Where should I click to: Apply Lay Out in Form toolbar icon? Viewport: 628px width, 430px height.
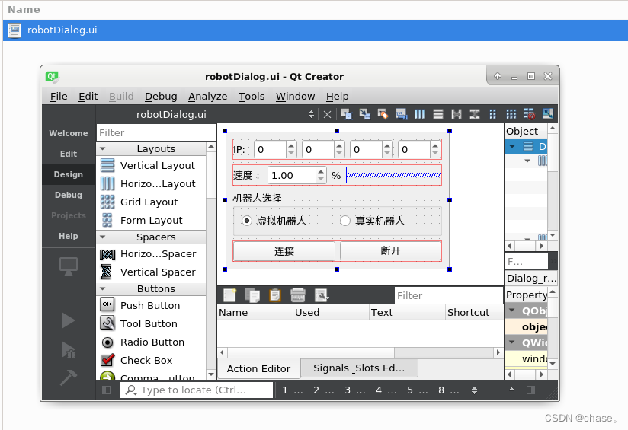point(492,114)
